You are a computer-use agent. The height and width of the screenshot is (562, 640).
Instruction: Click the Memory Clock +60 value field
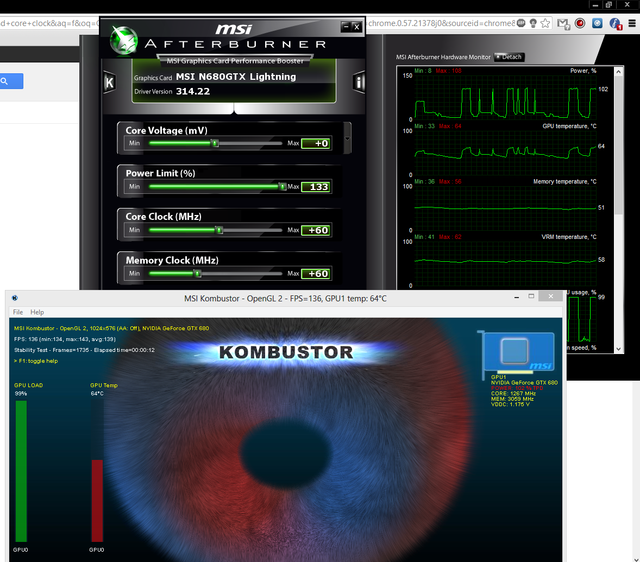click(316, 274)
